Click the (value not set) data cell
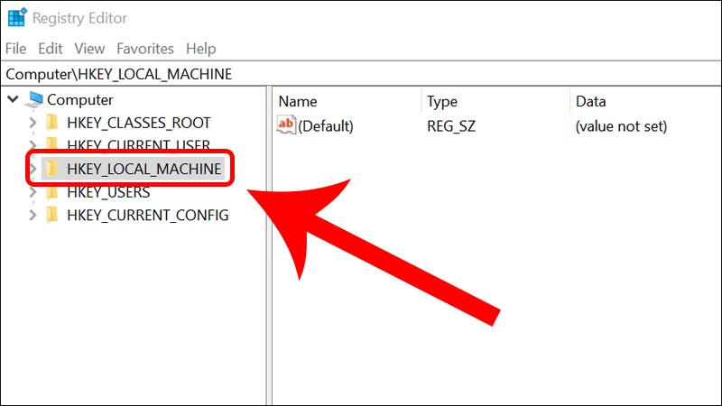The height and width of the screenshot is (406, 722). pos(621,126)
